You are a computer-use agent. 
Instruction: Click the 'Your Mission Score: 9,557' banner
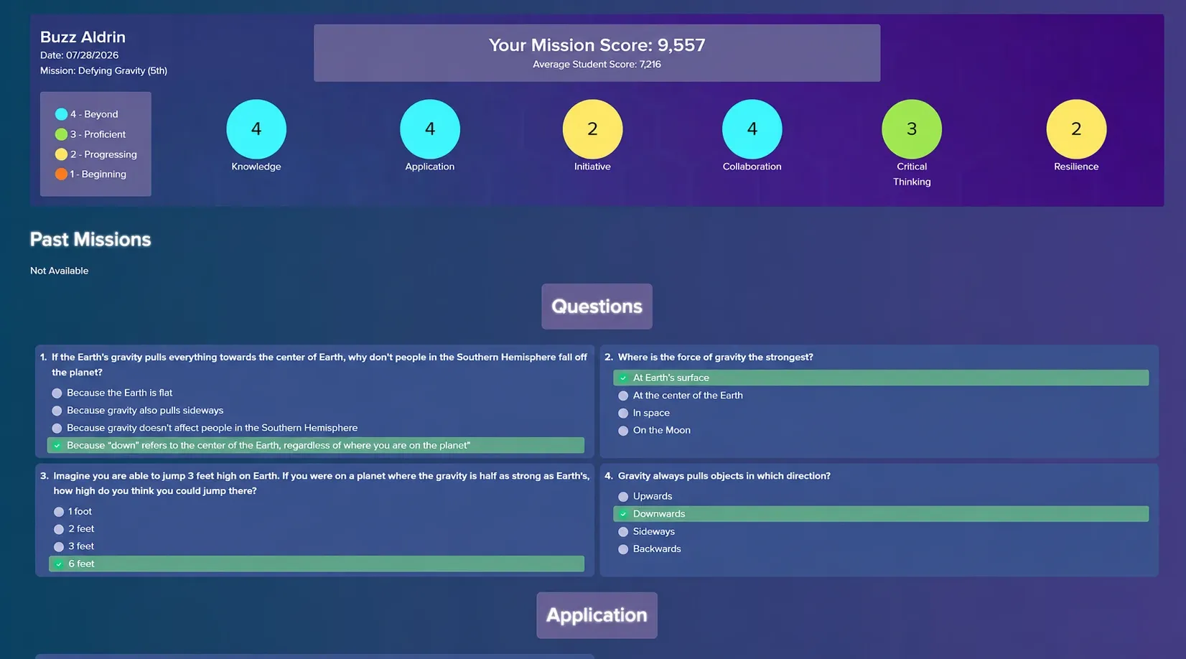coord(597,53)
